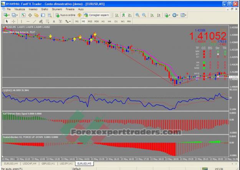The image size is (240, 170).
Task: Open the Terminal window icon
Action: pos(43,15)
